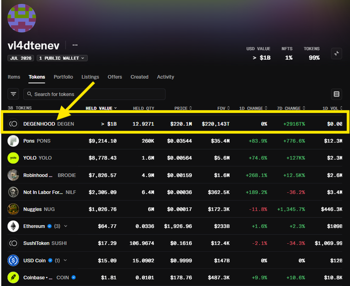Open the Offers tab
This screenshot has height=286, width=350.
[x=115, y=77]
